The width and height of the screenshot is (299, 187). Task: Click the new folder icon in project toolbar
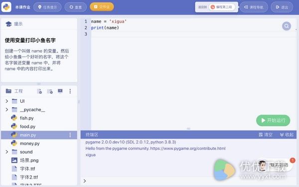tap(50, 91)
